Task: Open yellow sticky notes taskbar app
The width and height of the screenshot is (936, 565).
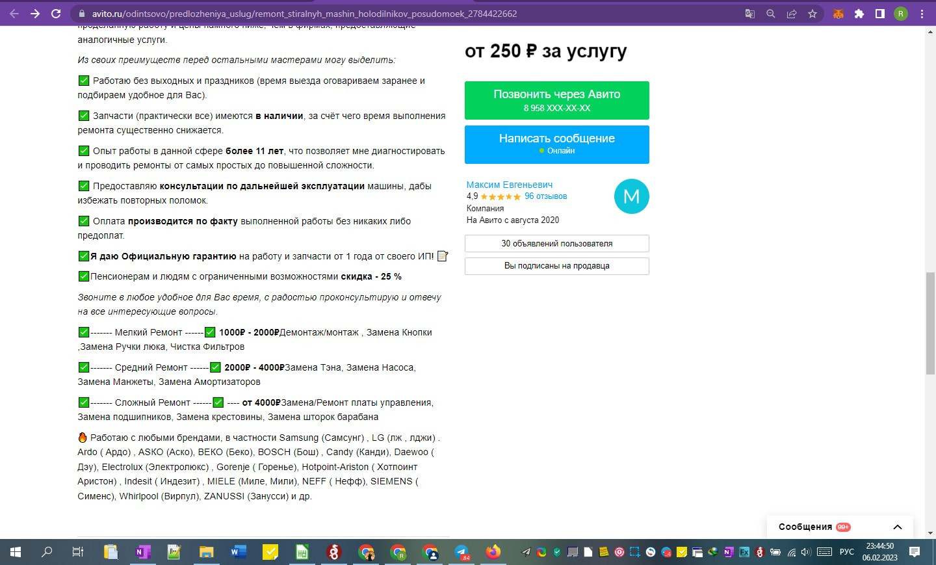Action: pyautogui.click(x=270, y=552)
